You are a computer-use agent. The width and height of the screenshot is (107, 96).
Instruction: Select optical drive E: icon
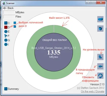tap(6, 32)
